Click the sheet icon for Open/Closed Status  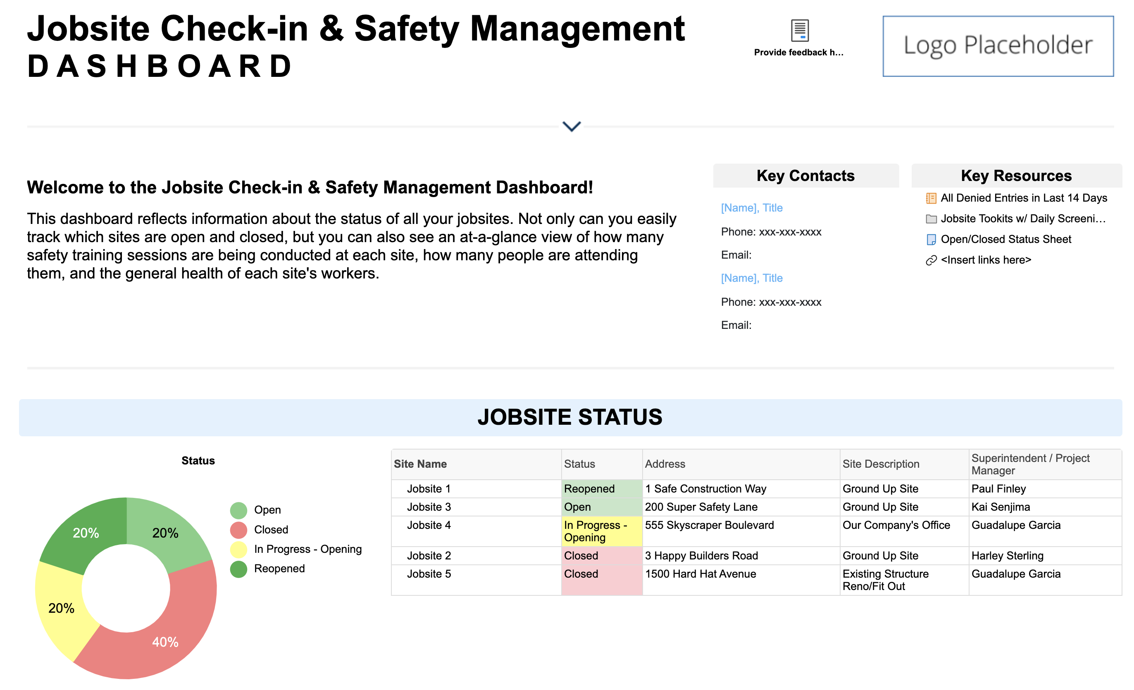point(931,240)
